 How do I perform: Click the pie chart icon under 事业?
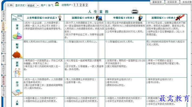[17, 36]
